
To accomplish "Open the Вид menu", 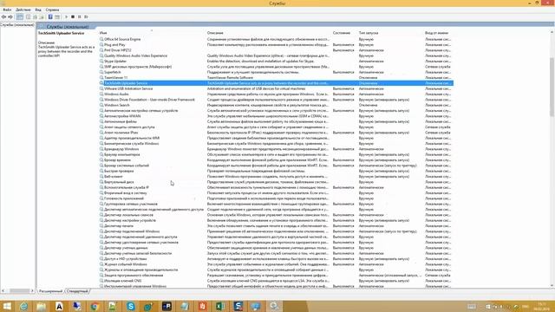I will pos(38,10).
